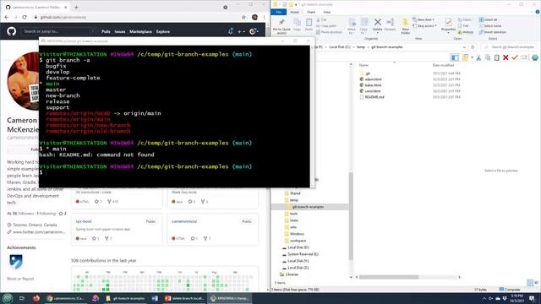Refresh Explorer address bar location
This screenshot has width=541, height=304.
(473, 47)
